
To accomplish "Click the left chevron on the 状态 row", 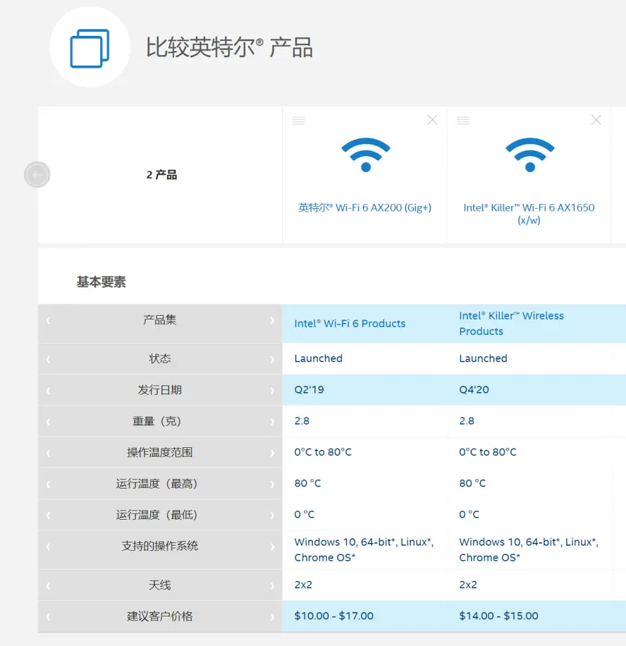I will click(x=49, y=360).
